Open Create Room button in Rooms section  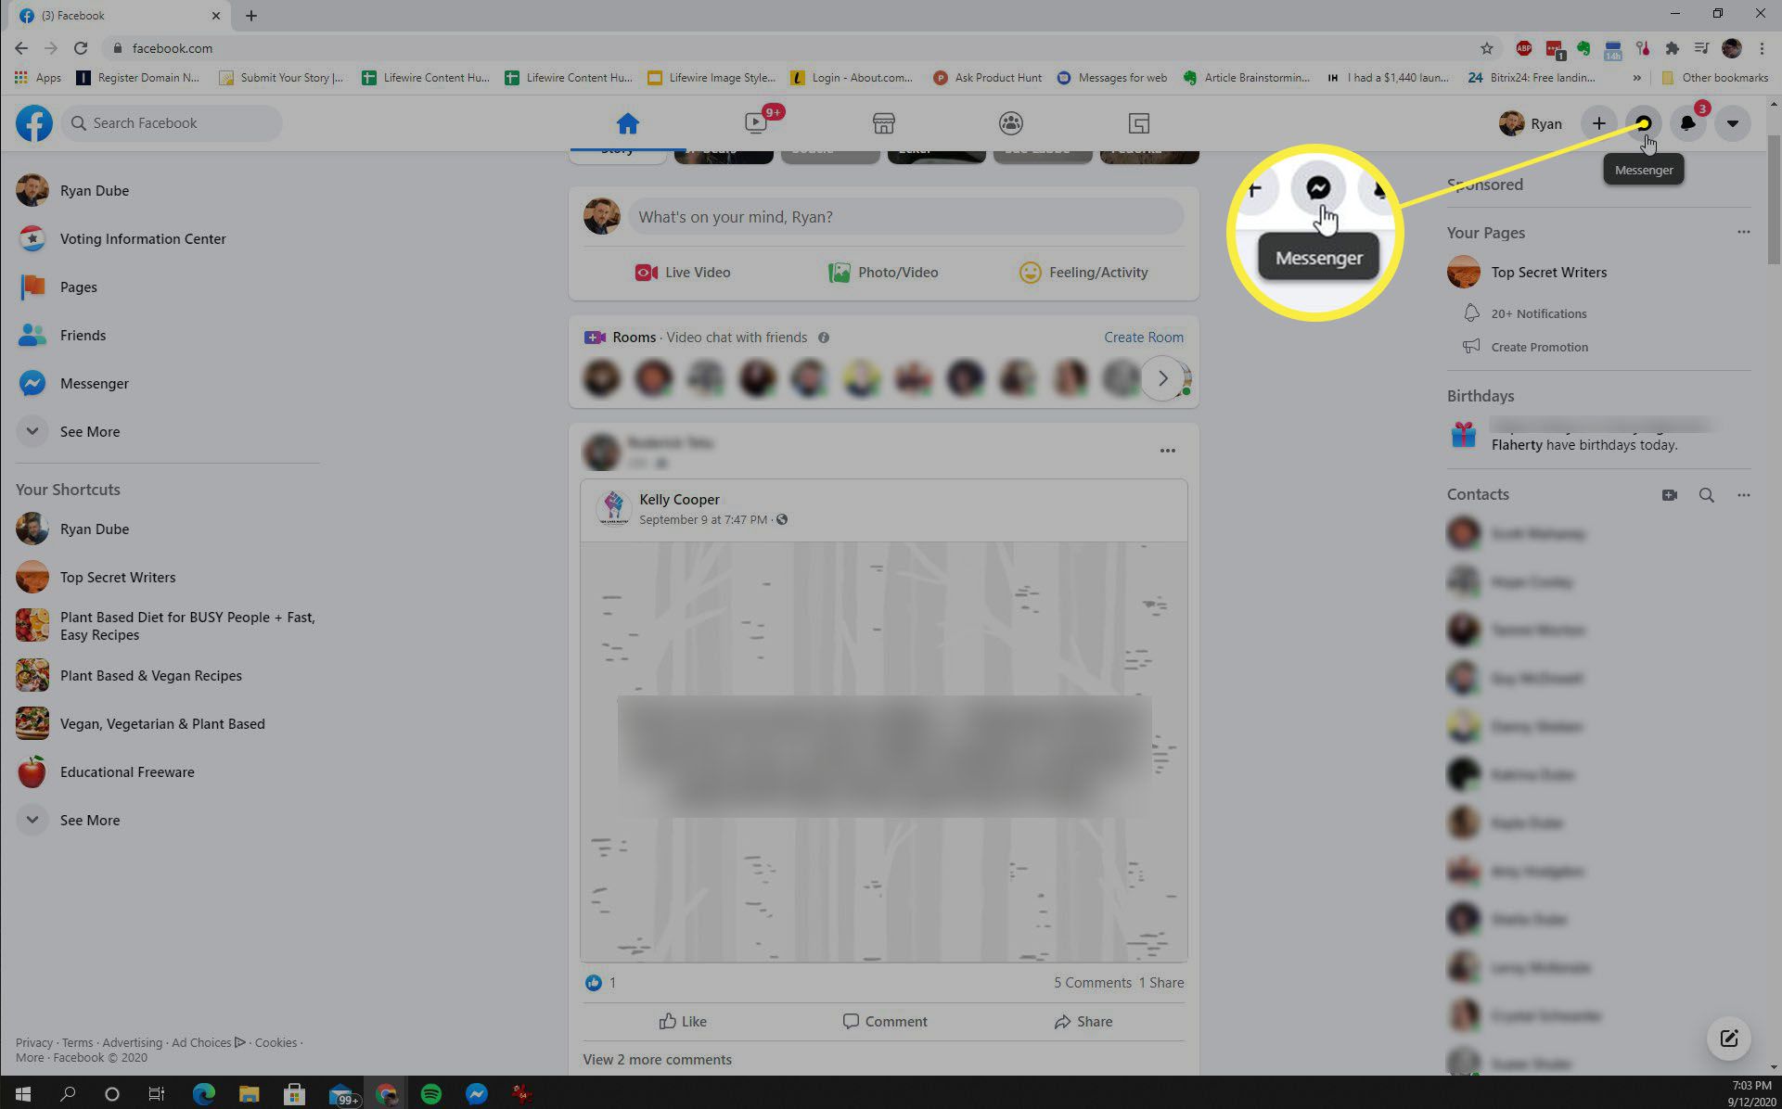[x=1142, y=338]
